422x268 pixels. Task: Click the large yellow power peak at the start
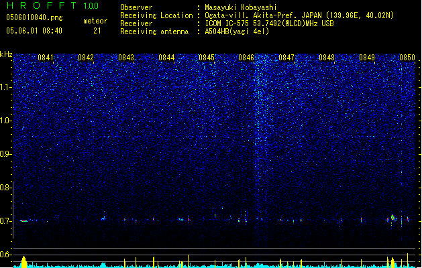pyautogui.click(x=24, y=262)
